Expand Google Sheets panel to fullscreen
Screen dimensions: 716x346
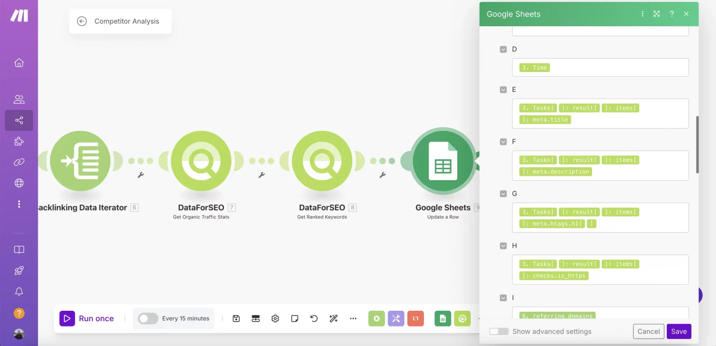point(657,14)
